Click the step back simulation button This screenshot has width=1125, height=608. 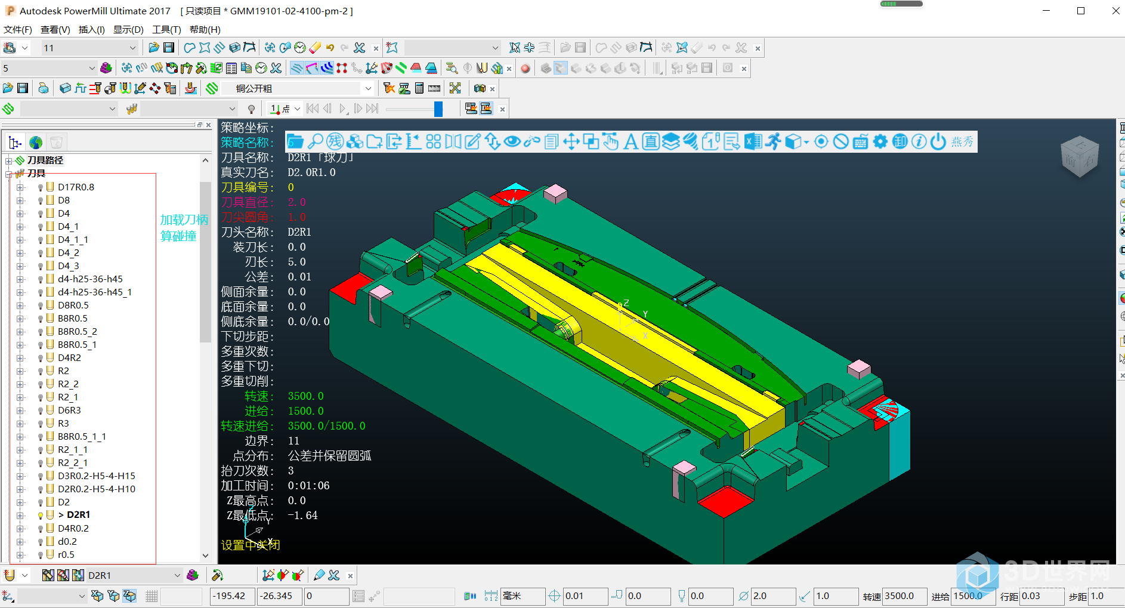click(327, 109)
